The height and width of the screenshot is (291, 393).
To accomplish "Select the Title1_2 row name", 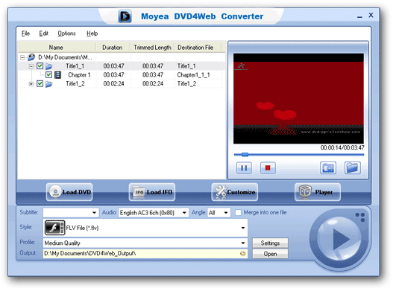I will [75, 84].
